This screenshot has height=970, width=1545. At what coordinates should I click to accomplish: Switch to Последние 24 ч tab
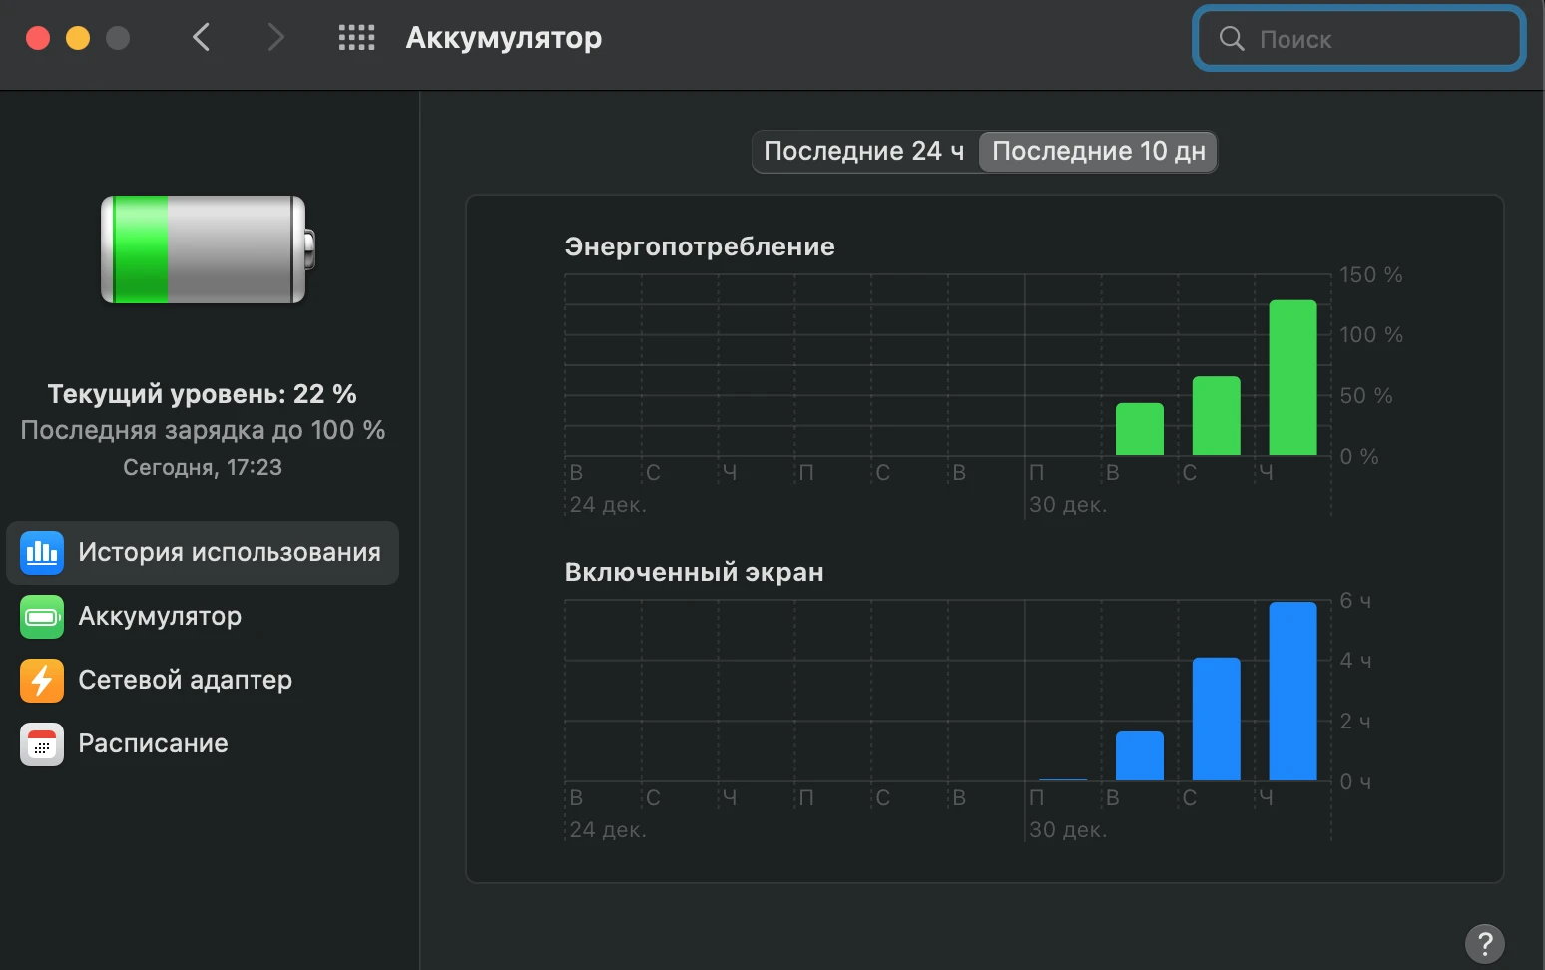864,152
